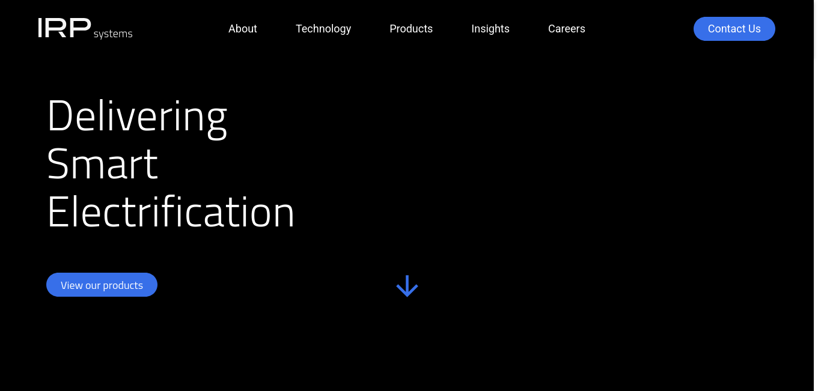This screenshot has height=391, width=821.
Task: Return home via the IRP systems logo
Action: [85, 29]
